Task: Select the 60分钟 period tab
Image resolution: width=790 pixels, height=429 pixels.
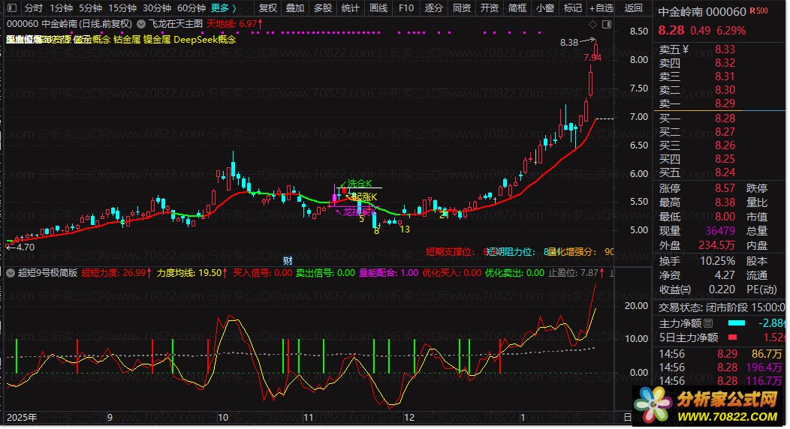Action: (x=191, y=8)
